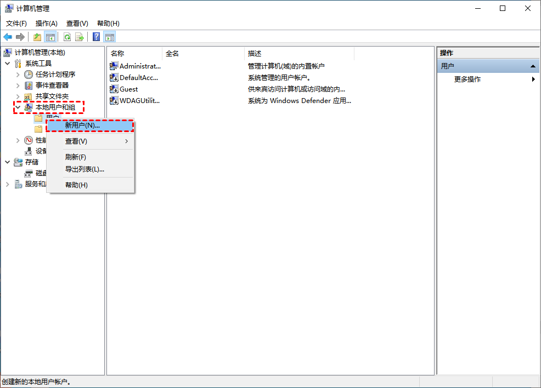This screenshot has width=541, height=388.
Task: Collapse the 本地用户和组 node
Action: (x=18, y=107)
